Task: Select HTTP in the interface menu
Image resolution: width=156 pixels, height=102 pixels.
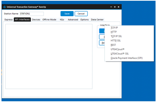Action: 113,32
